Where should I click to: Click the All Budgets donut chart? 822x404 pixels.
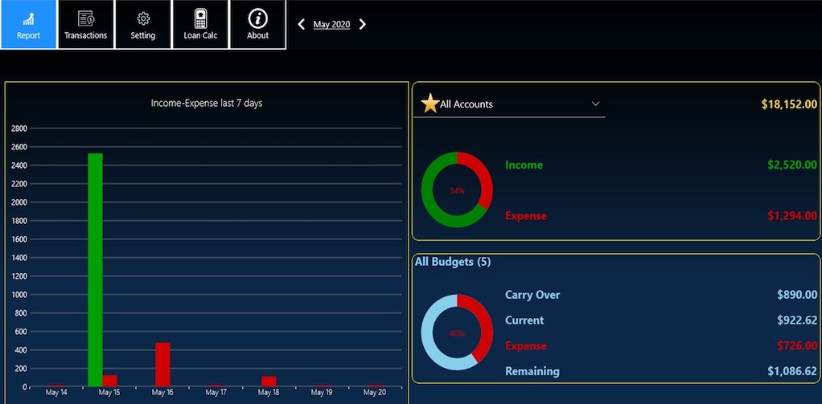pos(457,333)
